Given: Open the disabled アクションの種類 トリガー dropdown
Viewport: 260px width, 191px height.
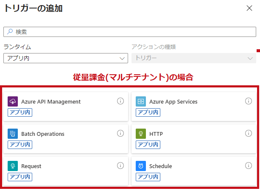Looking at the screenshot, I should (x=194, y=58).
